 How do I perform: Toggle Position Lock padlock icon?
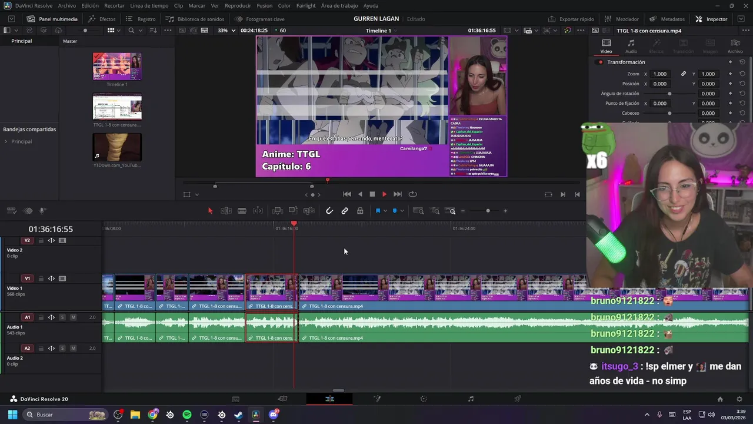(360, 211)
